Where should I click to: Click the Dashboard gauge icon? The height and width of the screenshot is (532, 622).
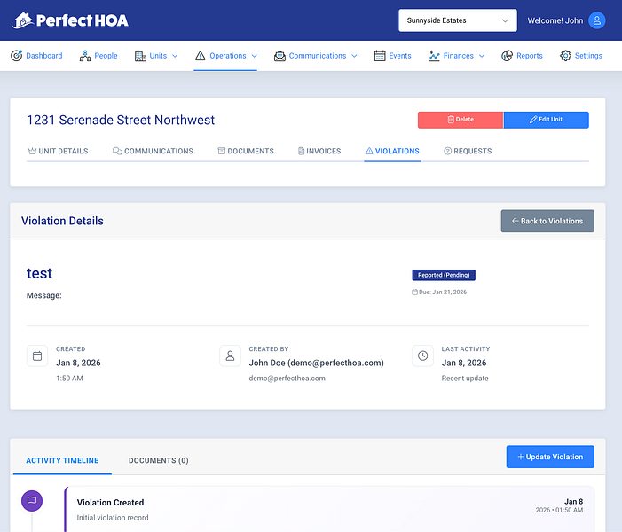pos(16,56)
